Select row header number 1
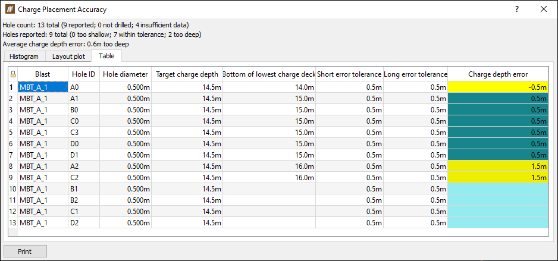Viewport: 558px width, 261px height. pos(13,87)
